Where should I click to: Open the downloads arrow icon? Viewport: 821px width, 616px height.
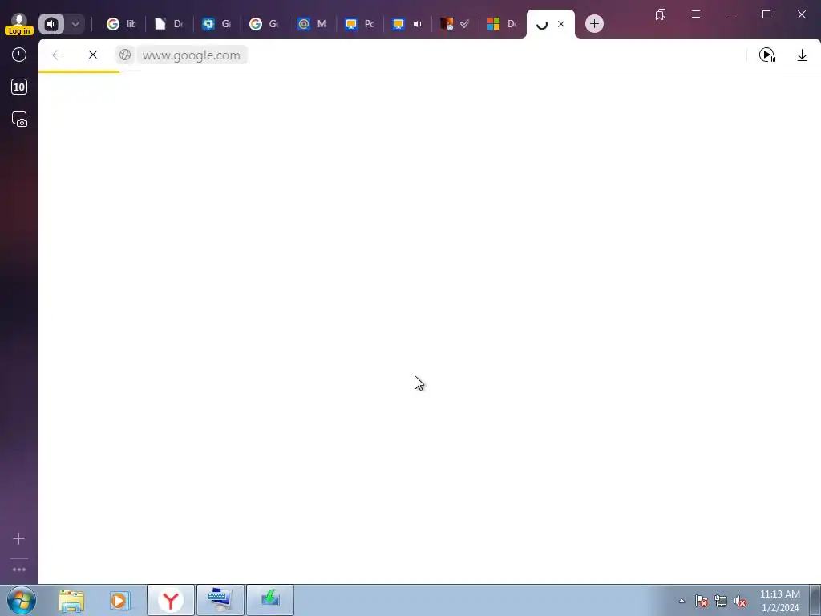(802, 55)
